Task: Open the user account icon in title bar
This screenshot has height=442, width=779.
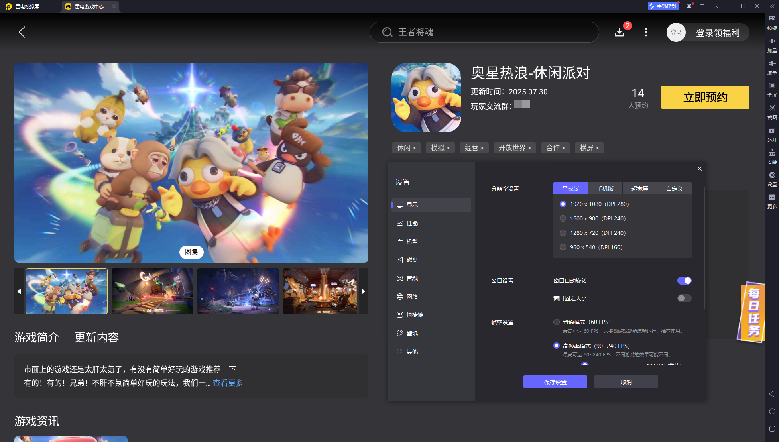Action: pyautogui.click(x=689, y=6)
